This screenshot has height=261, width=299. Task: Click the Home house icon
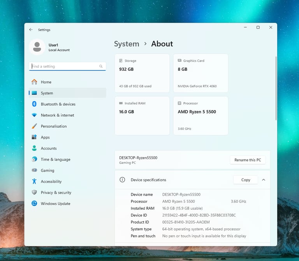coord(34,82)
